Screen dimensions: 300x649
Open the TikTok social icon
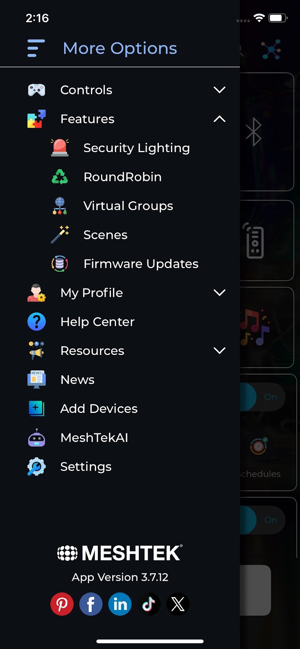(x=149, y=604)
